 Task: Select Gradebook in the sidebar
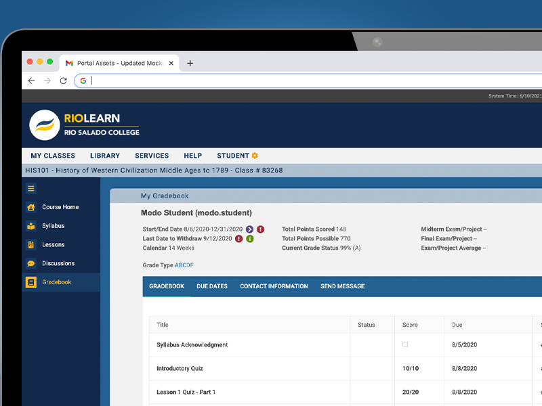click(x=57, y=282)
